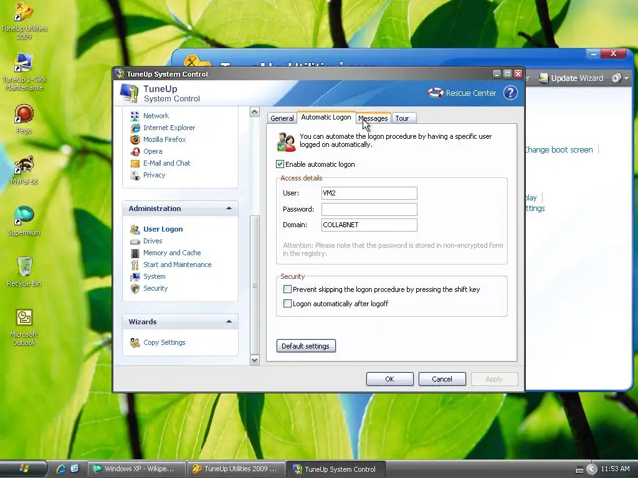Open help with the question mark icon
The image size is (638, 478).
pyautogui.click(x=510, y=93)
